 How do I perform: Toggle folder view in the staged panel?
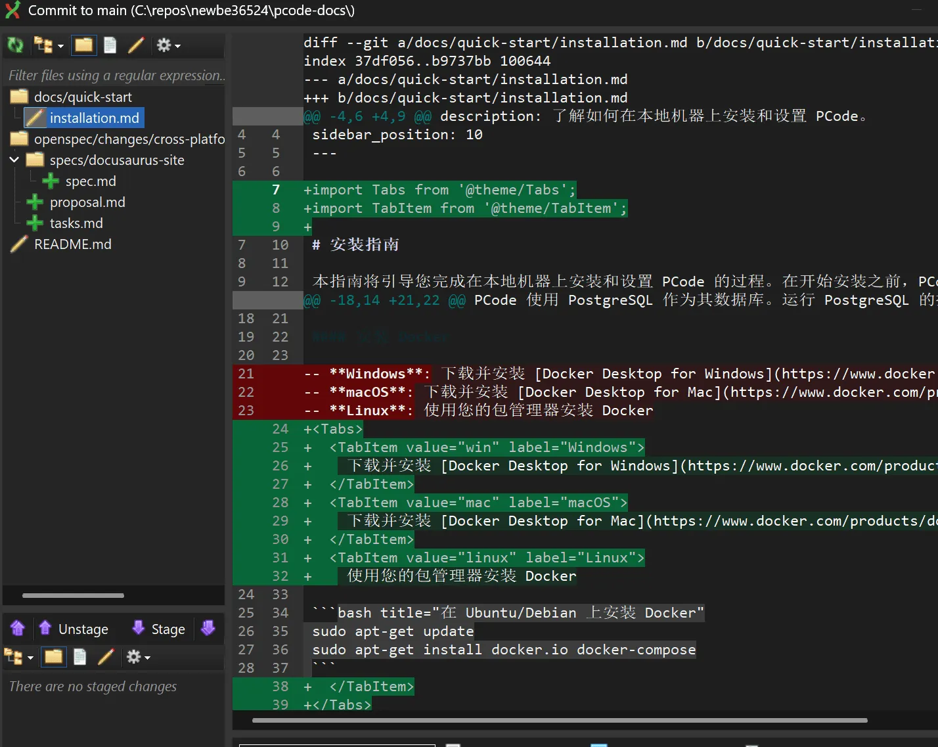click(53, 657)
